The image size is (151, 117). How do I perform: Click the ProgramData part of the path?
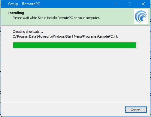tap(27, 36)
